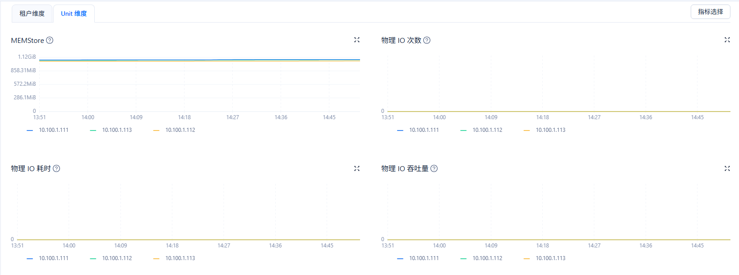Click the help icon beside 物理 IO 耗时
The width and height of the screenshot is (739, 275).
coord(56,168)
